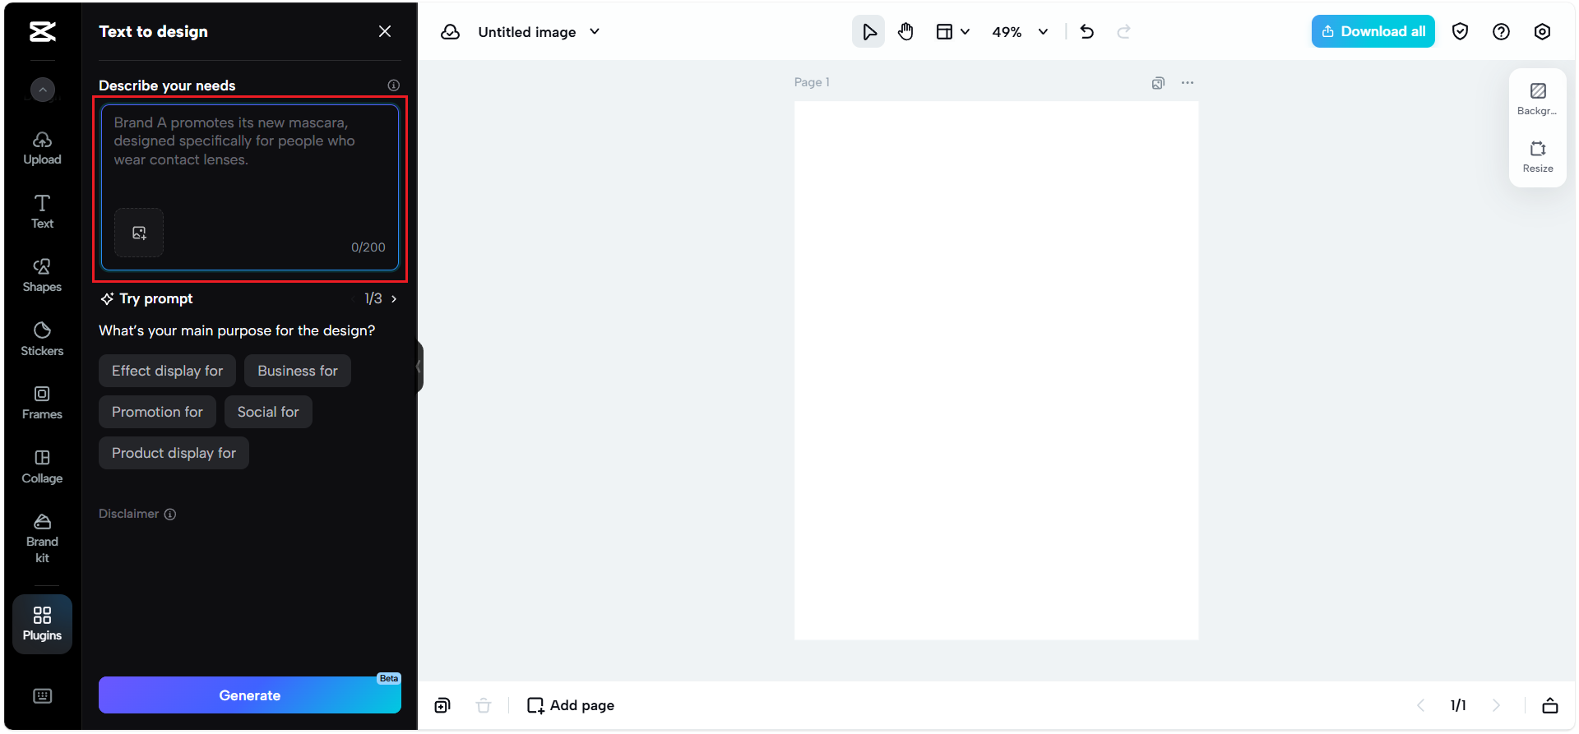
Task: Collapse the side panel handle
Action: click(419, 367)
